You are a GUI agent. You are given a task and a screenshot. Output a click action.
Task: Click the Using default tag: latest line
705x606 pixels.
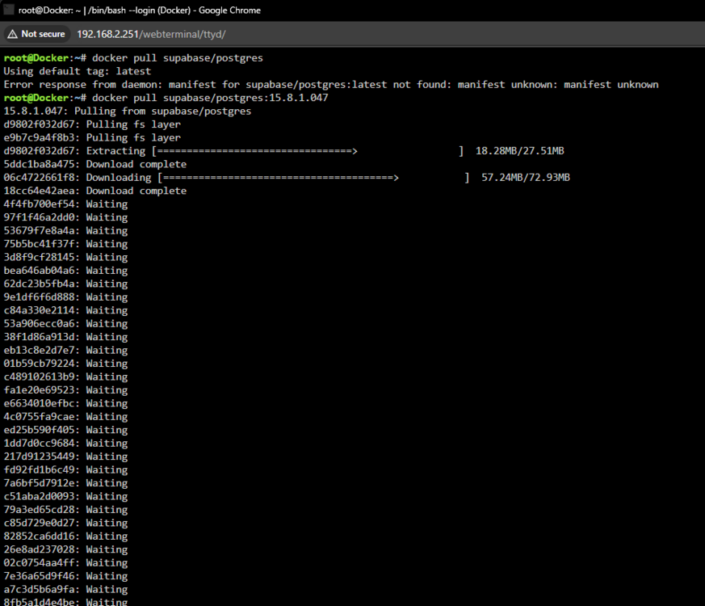pyautogui.click(x=78, y=71)
